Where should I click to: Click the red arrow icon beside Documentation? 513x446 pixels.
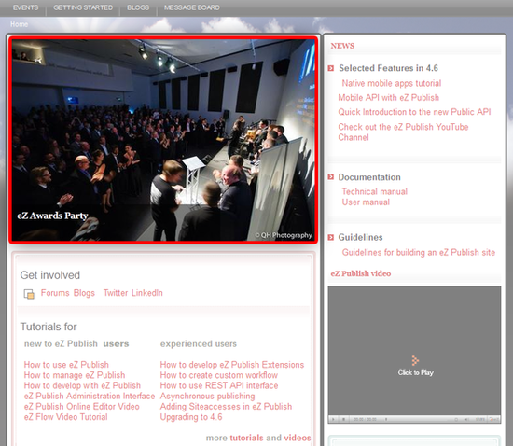pos(331,177)
